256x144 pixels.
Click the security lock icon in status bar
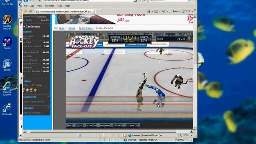click(x=125, y=135)
